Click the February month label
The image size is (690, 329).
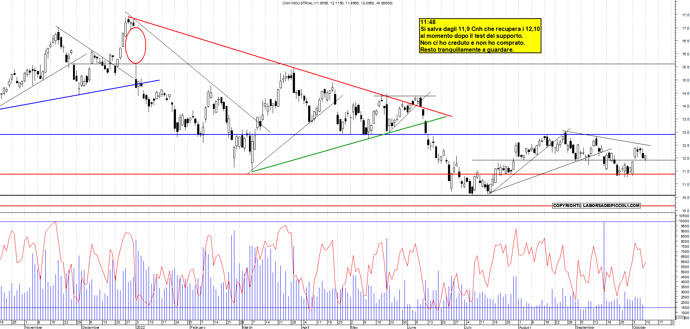[x=198, y=327]
